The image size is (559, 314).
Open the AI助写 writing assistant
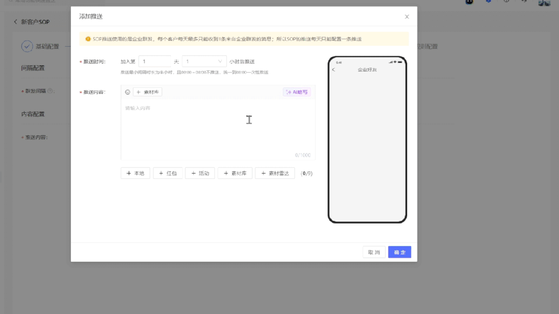tap(296, 92)
